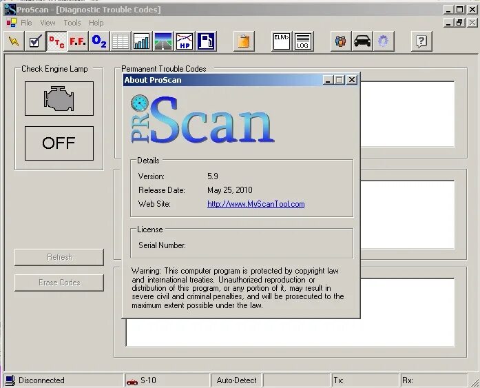Screen dimensions: 480x388
Task: Click the check engine lamp image
Action: click(x=59, y=99)
